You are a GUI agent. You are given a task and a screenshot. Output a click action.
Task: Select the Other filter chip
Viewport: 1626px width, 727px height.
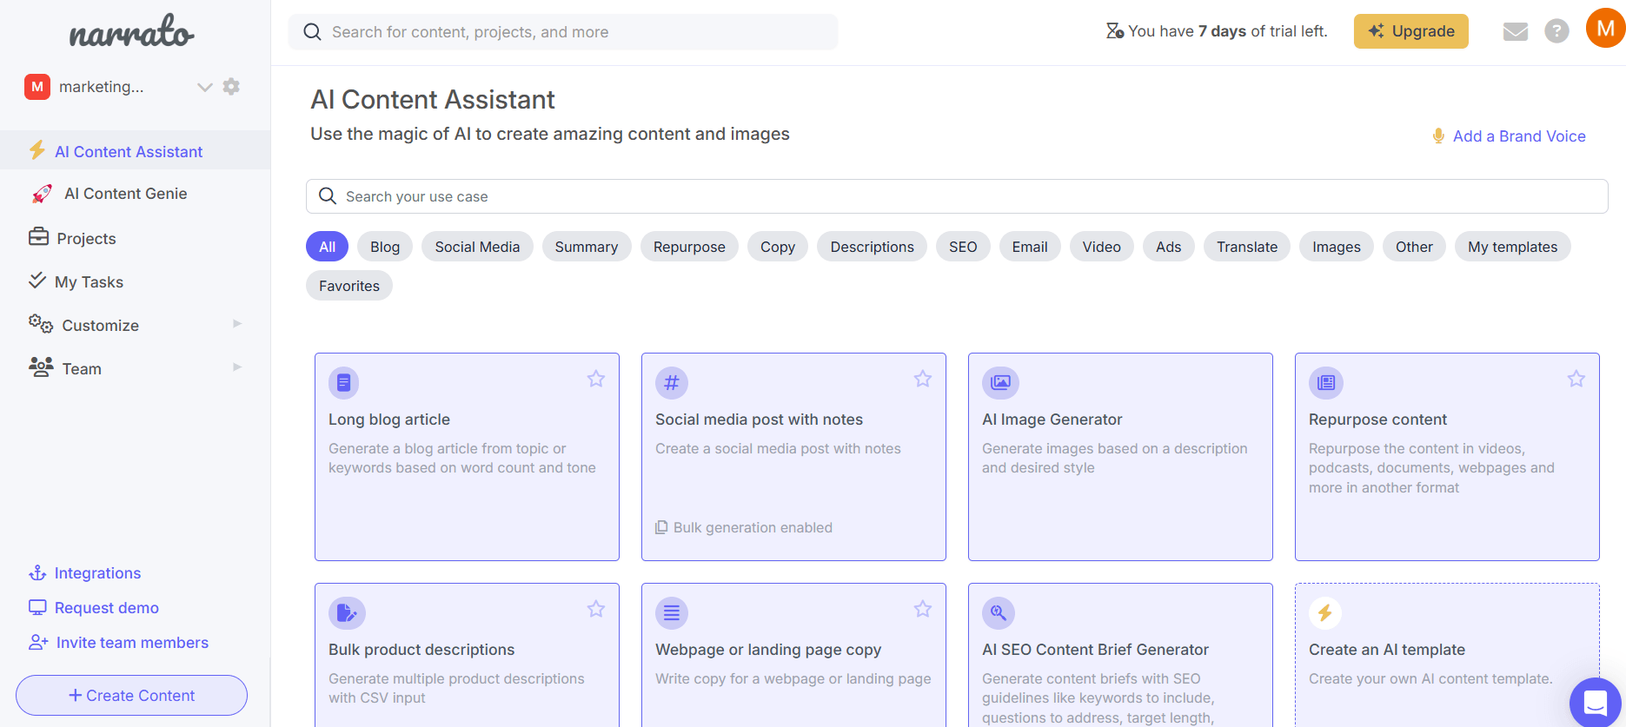coord(1414,247)
